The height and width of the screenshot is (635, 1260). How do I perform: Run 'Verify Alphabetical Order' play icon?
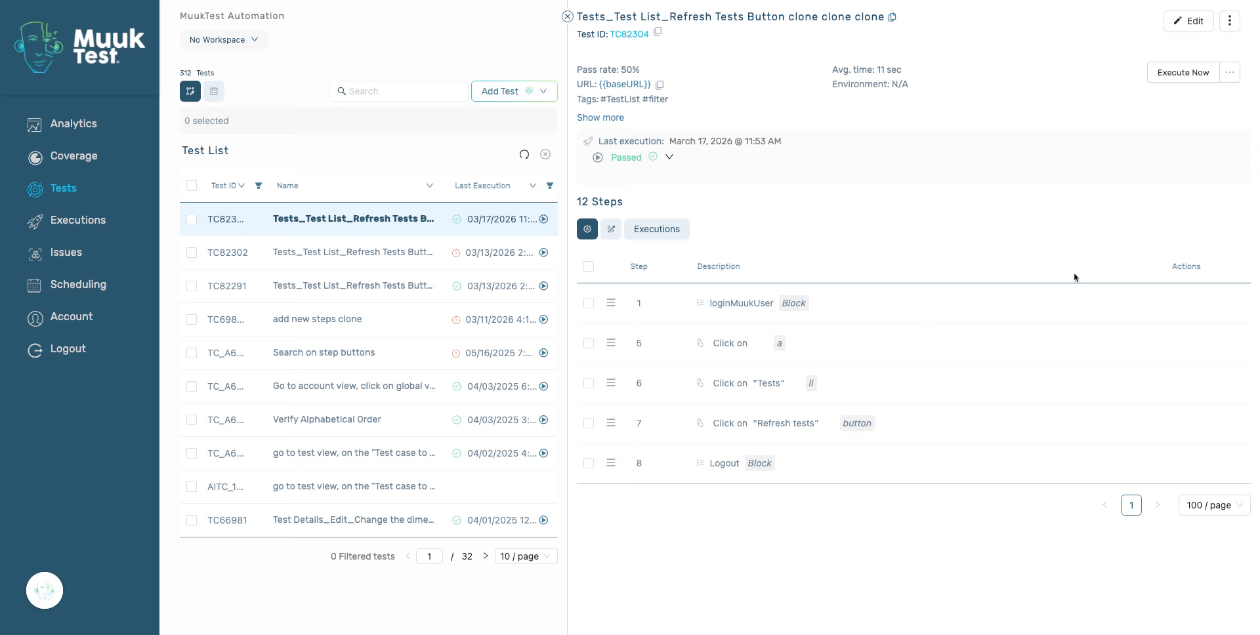coord(543,420)
